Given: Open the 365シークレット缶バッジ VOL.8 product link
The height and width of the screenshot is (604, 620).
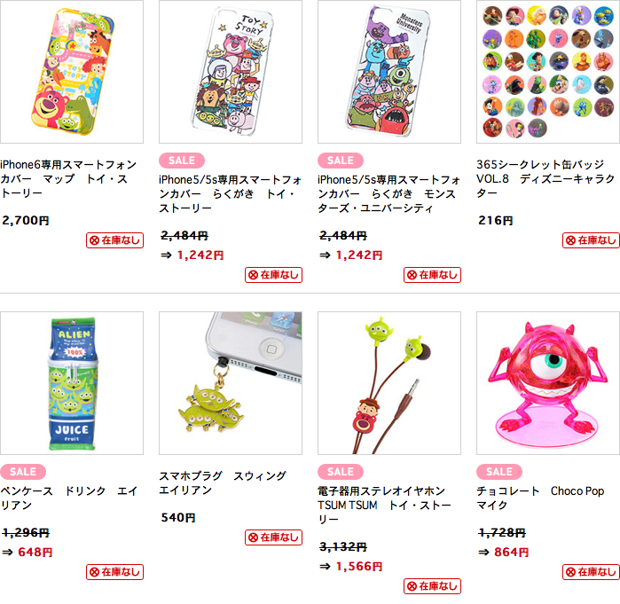Looking at the screenshot, I should 545,178.
